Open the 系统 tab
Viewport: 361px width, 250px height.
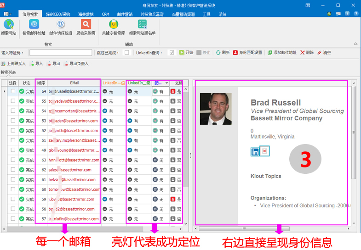(x=223, y=14)
